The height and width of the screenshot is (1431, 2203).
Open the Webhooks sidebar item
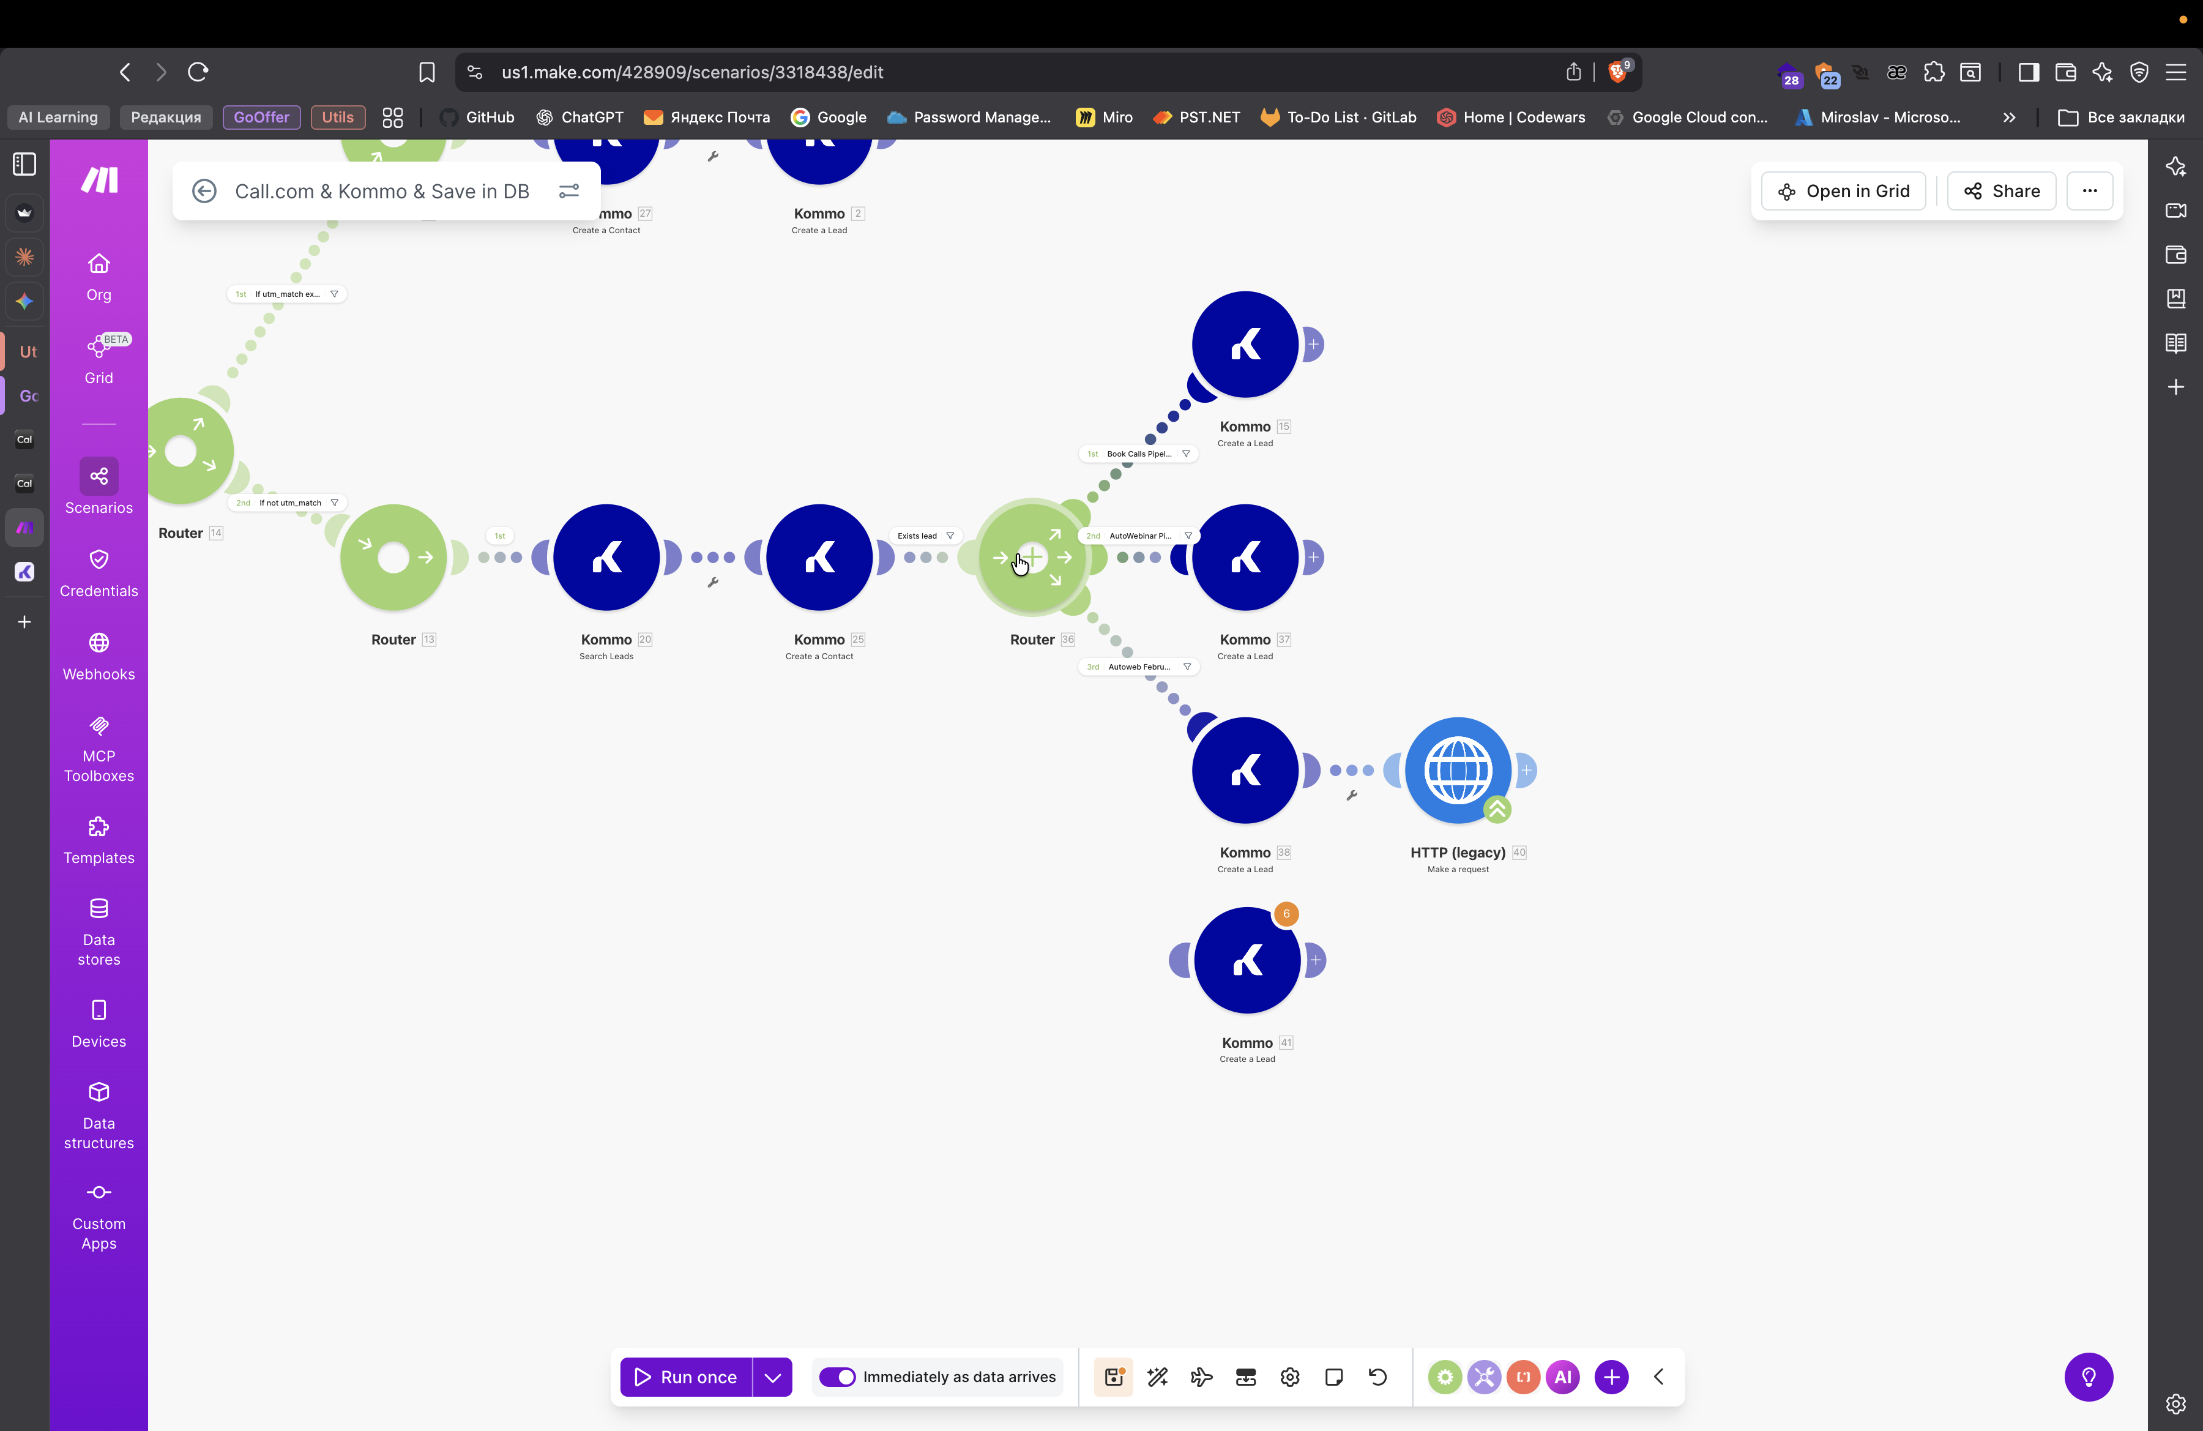99,656
